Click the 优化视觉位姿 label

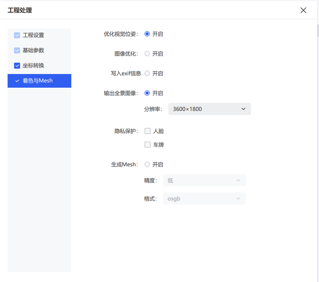pyautogui.click(x=121, y=34)
